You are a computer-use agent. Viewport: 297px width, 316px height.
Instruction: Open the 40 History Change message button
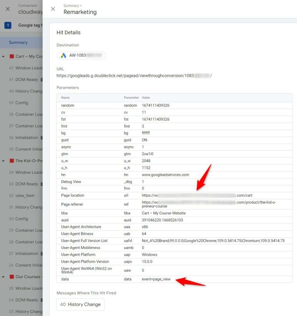coord(81,305)
